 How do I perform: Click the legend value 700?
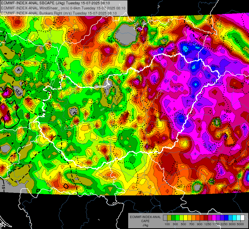pyautogui.click(x=192, y=224)
